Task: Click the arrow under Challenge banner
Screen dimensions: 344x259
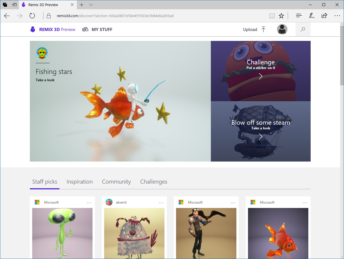Action: tap(260, 76)
